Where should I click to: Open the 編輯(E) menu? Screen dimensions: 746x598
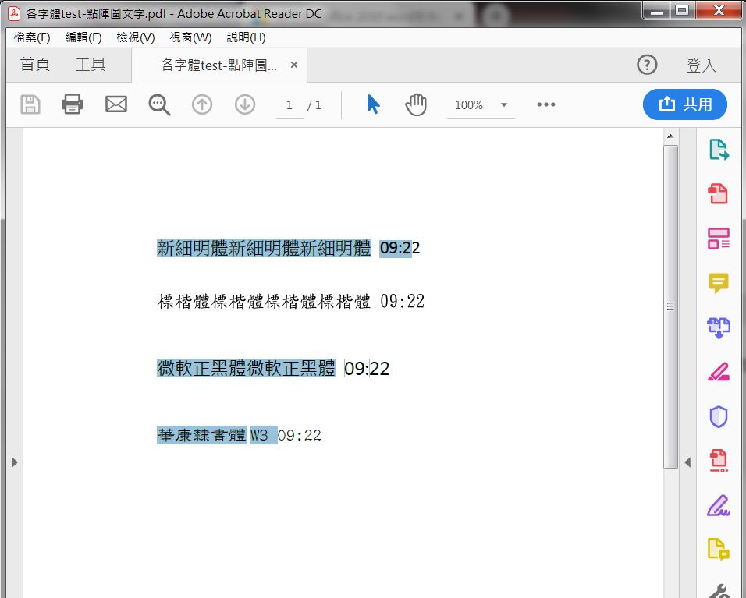[x=83, y=37]
